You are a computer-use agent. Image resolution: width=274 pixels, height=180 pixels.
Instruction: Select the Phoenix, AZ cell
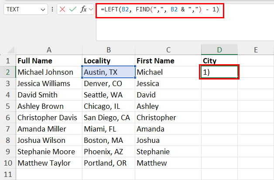point(109,152)
